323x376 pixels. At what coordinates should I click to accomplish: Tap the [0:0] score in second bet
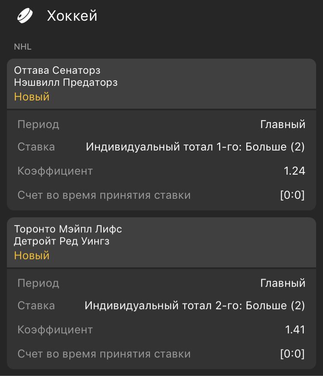(292, 354)
